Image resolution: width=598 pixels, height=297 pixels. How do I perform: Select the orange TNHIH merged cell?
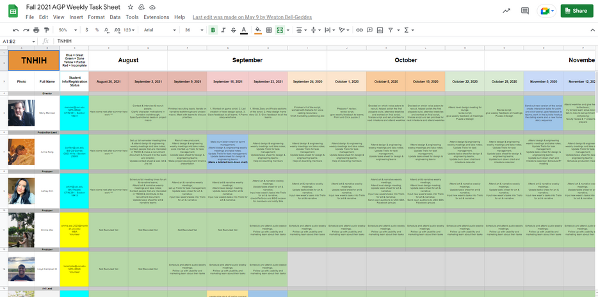(34, 60)
